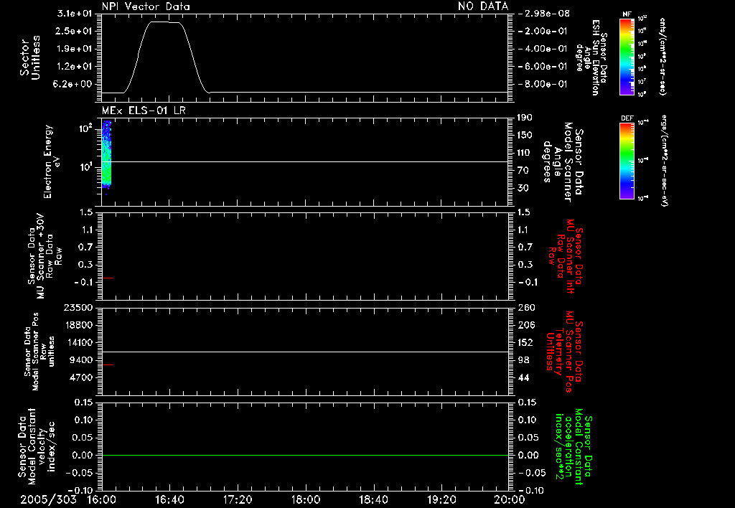The image size is (735, 508).
Task: Click the 260 telemetry axis value
Action: [x=526, y=308]
